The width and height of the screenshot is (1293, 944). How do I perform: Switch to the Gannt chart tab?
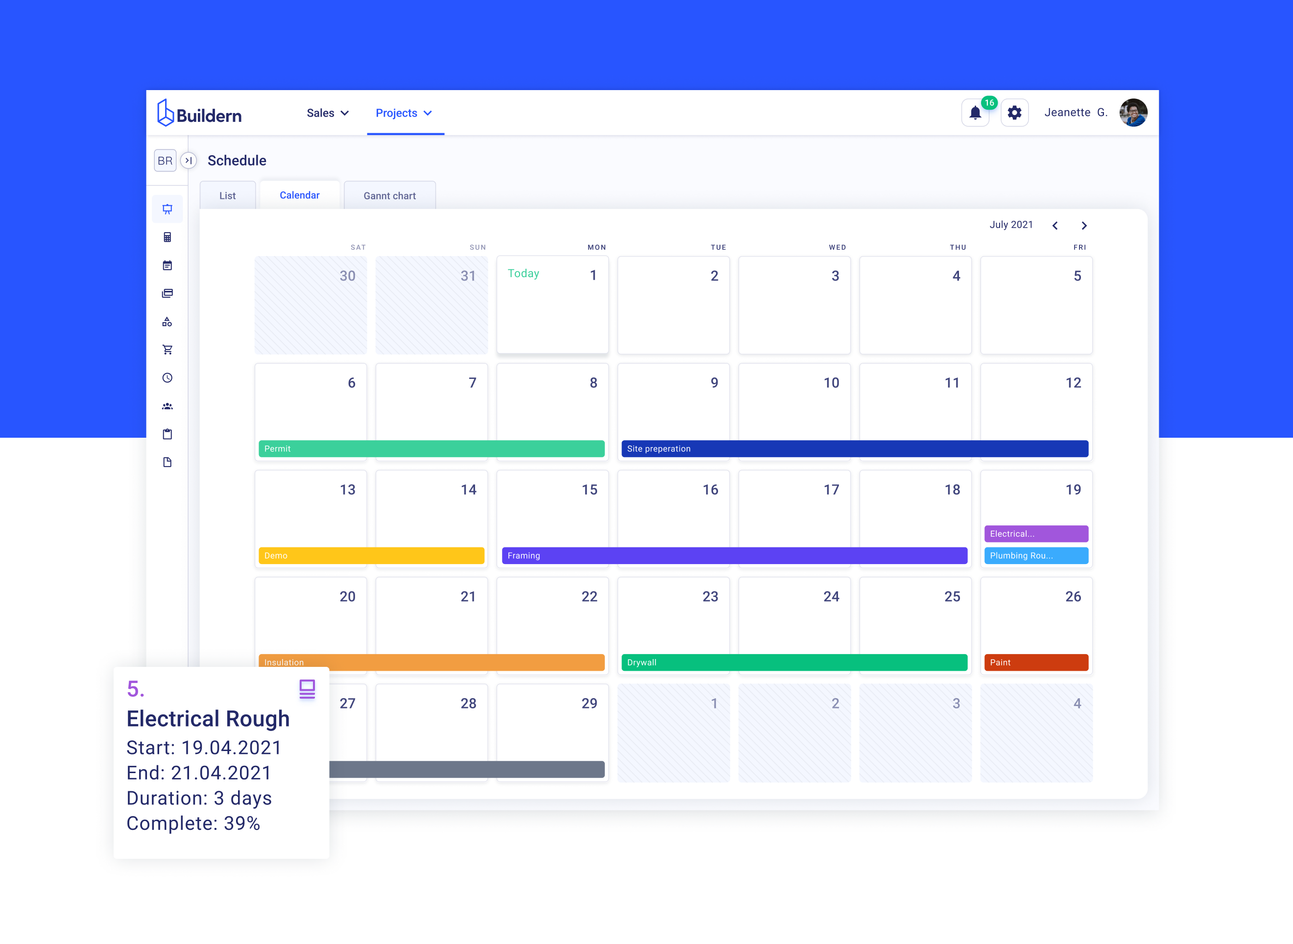[389, 195]
